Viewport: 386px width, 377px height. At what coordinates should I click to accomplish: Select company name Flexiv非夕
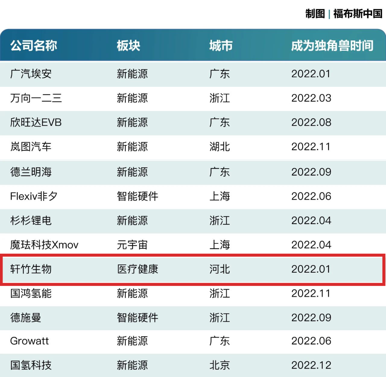pyautogui.click(x=34, y=196)
